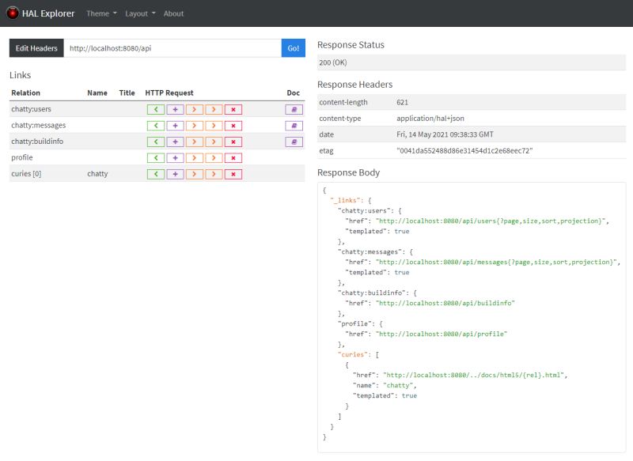
Task: Click the HAL Explorer logo icon
Action: coord(13,13)
